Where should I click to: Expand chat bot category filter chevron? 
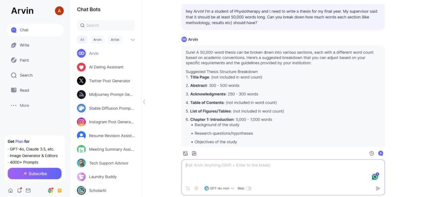click(132, 40)
